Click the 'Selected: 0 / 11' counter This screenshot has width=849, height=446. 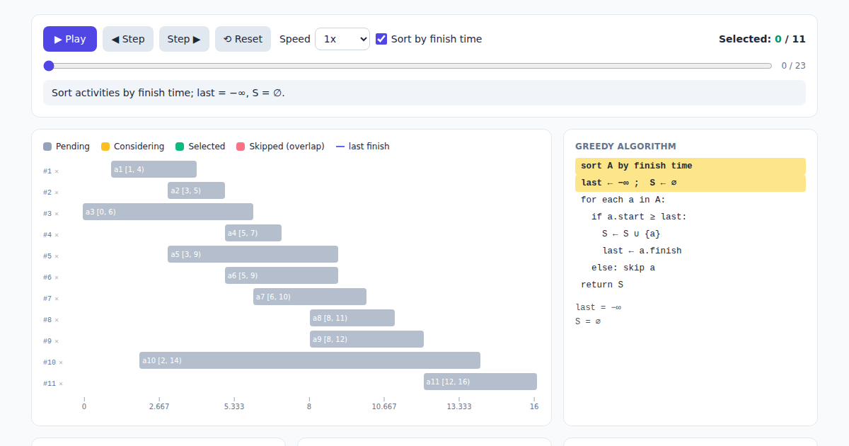[x=762, y=39]
